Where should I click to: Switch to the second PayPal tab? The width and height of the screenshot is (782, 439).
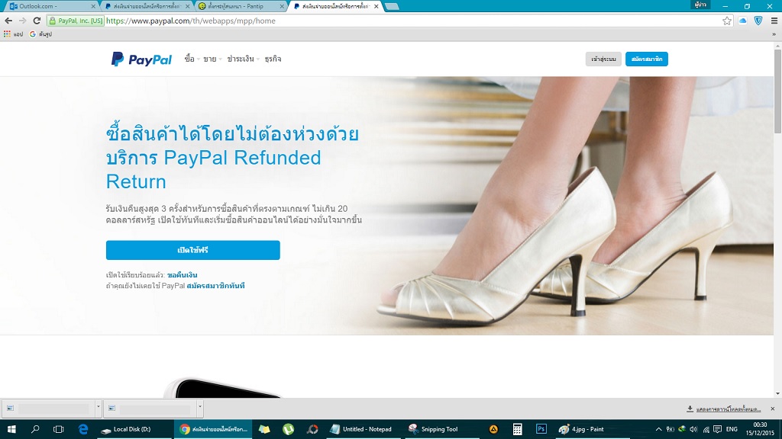coord(337,6)
